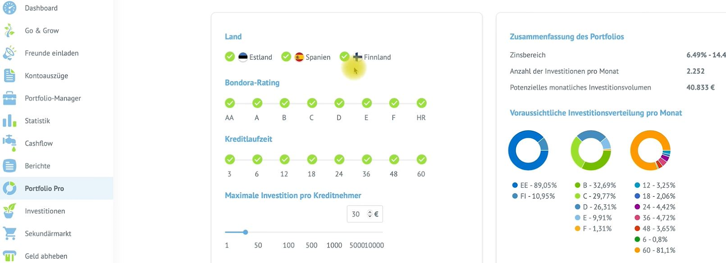Click the stepper arrows of investment field
The width and height of the screenshot is (726, 263).
pyautogui.click(x=370, y=214)
